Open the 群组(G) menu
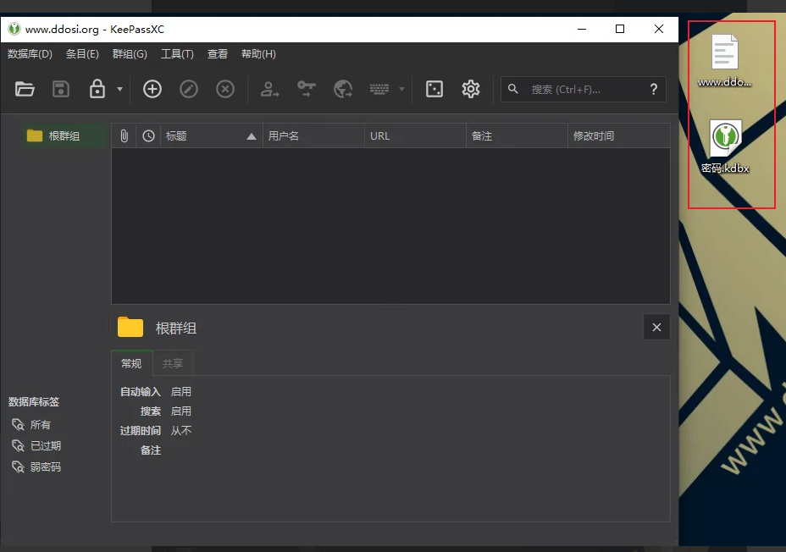786x552 pixels. point(130,54)
